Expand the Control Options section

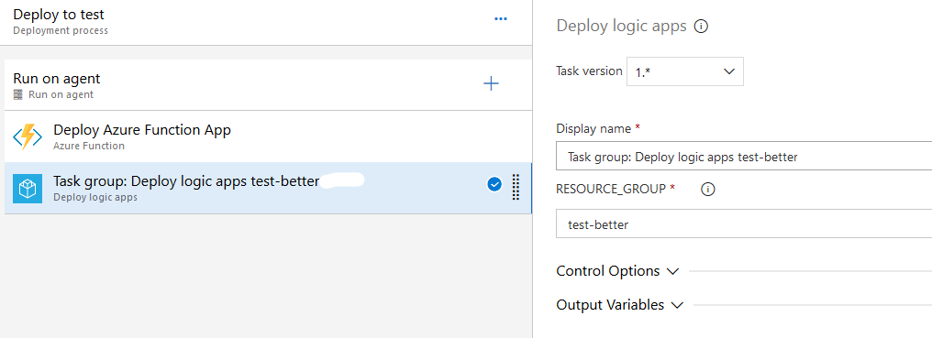point(617,271)
